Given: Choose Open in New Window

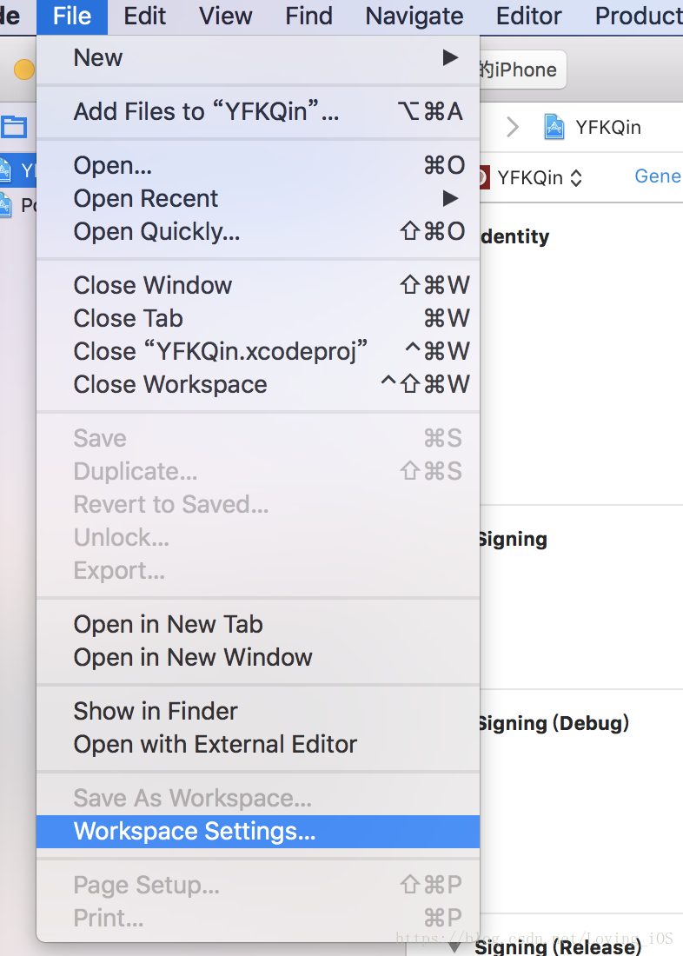Looking at the screenshot, I should [258, 657].
